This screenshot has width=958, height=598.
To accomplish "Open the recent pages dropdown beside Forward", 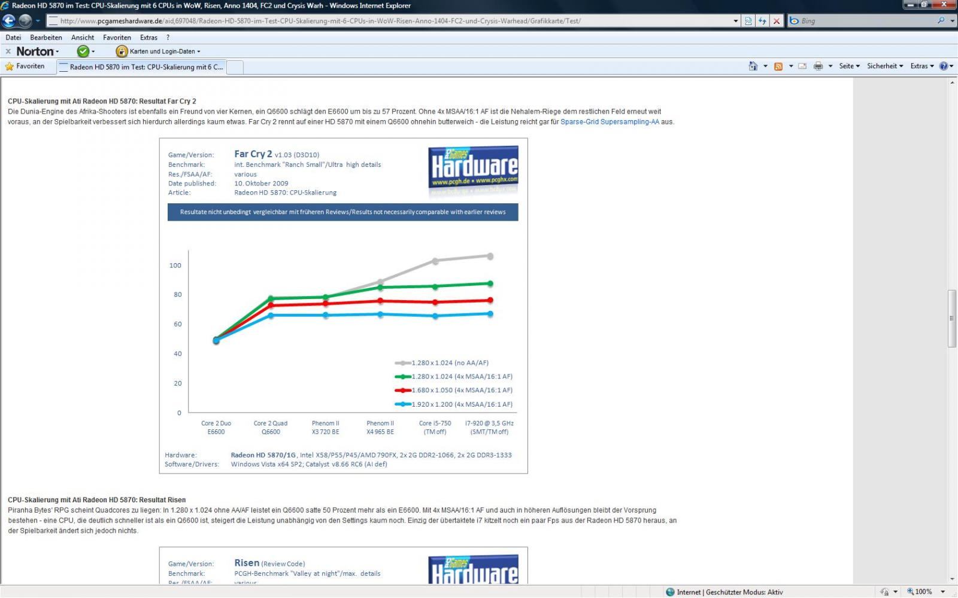I will coord(38,21).
